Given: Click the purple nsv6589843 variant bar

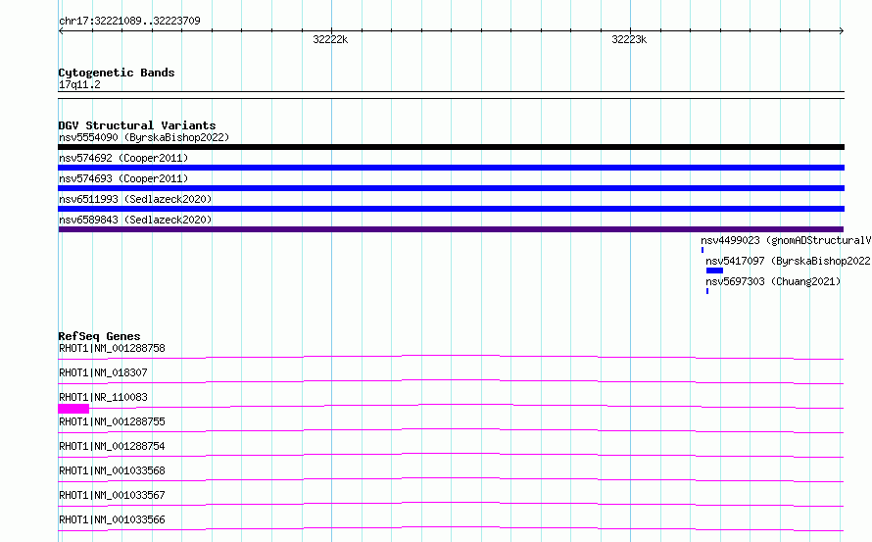Looking at the screenshot, I should point(451,229).
